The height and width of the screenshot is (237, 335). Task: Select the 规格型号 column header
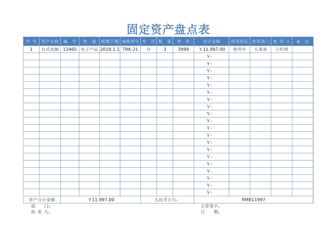tap(130, 41)
